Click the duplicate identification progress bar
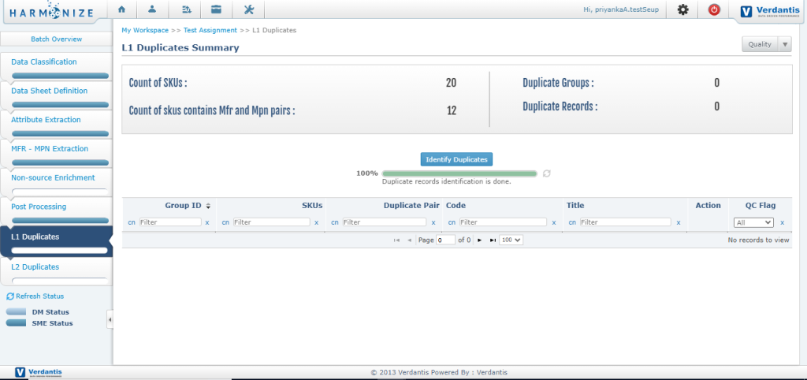807x380 pixels. click(x=459, y=173)
